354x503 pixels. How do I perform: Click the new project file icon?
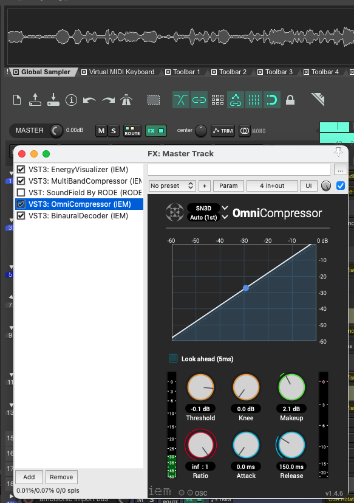[x=17, y=100]
